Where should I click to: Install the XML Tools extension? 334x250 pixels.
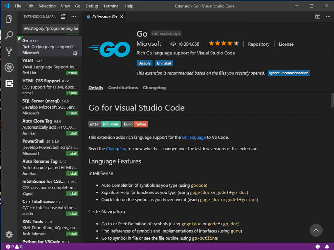tap(72, 234)
